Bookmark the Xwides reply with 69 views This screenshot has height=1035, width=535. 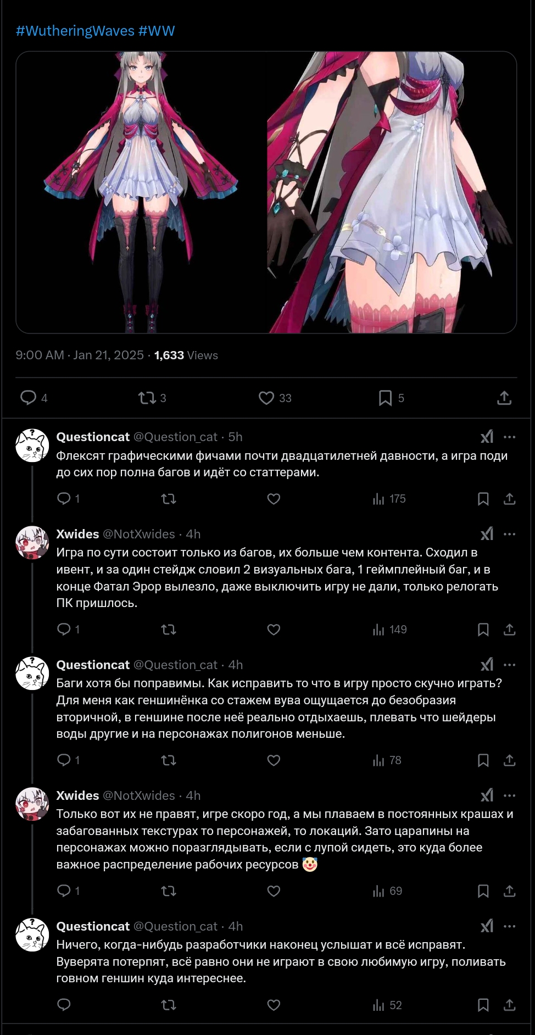(483, 891)
